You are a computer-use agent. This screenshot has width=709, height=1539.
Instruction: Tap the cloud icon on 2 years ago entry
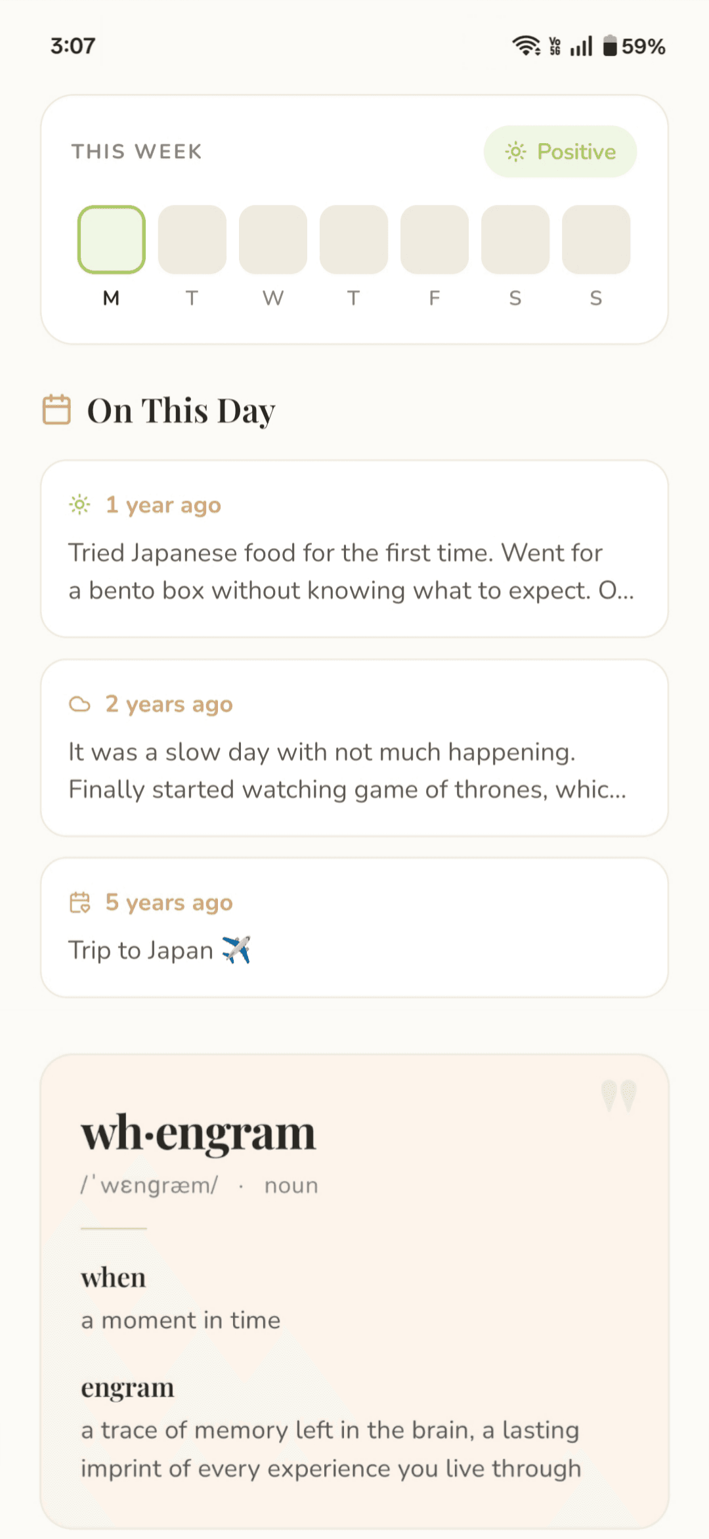click(79, 704)
